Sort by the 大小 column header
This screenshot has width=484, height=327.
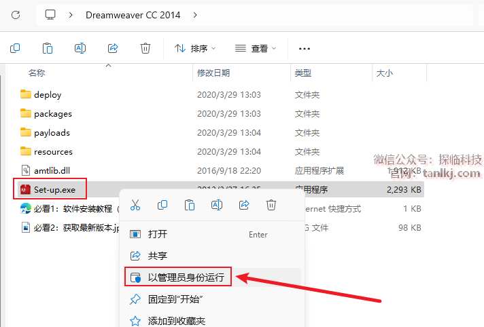[x=385, y=73]
